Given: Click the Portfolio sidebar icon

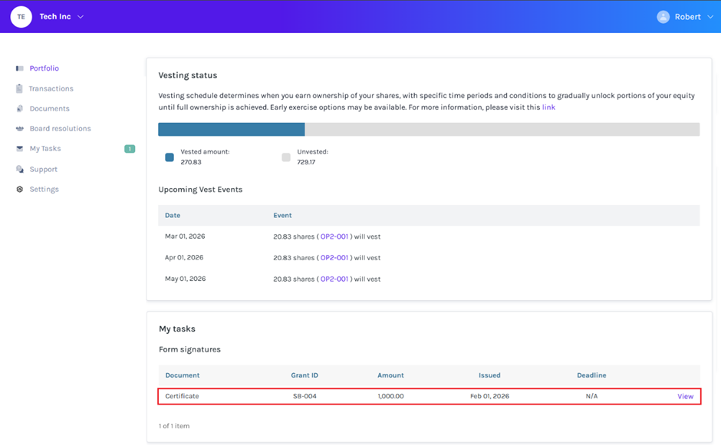Looking at the screenshot, I should [20, 68].
